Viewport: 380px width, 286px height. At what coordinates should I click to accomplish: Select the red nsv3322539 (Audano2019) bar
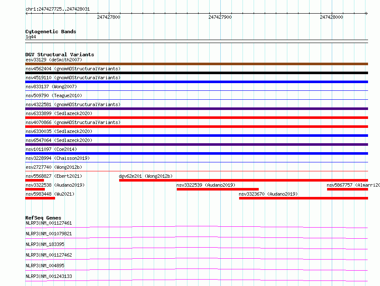click(x=217, y=189)
